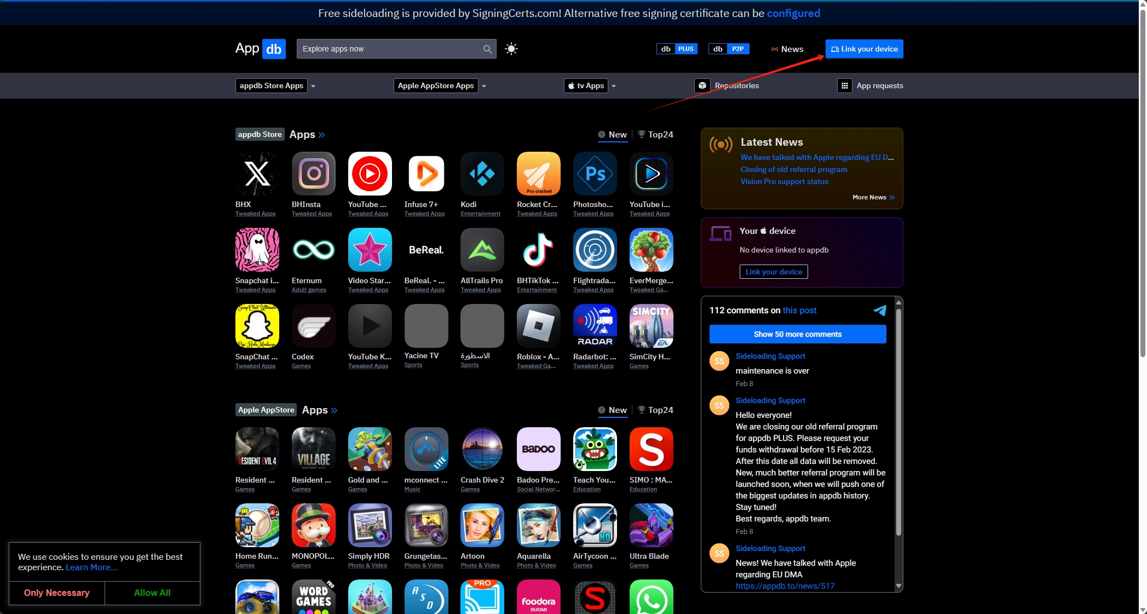Expand the appdb Store Apps dropdown
This screenshot has width=1147, height=614.
coord(313,86)
